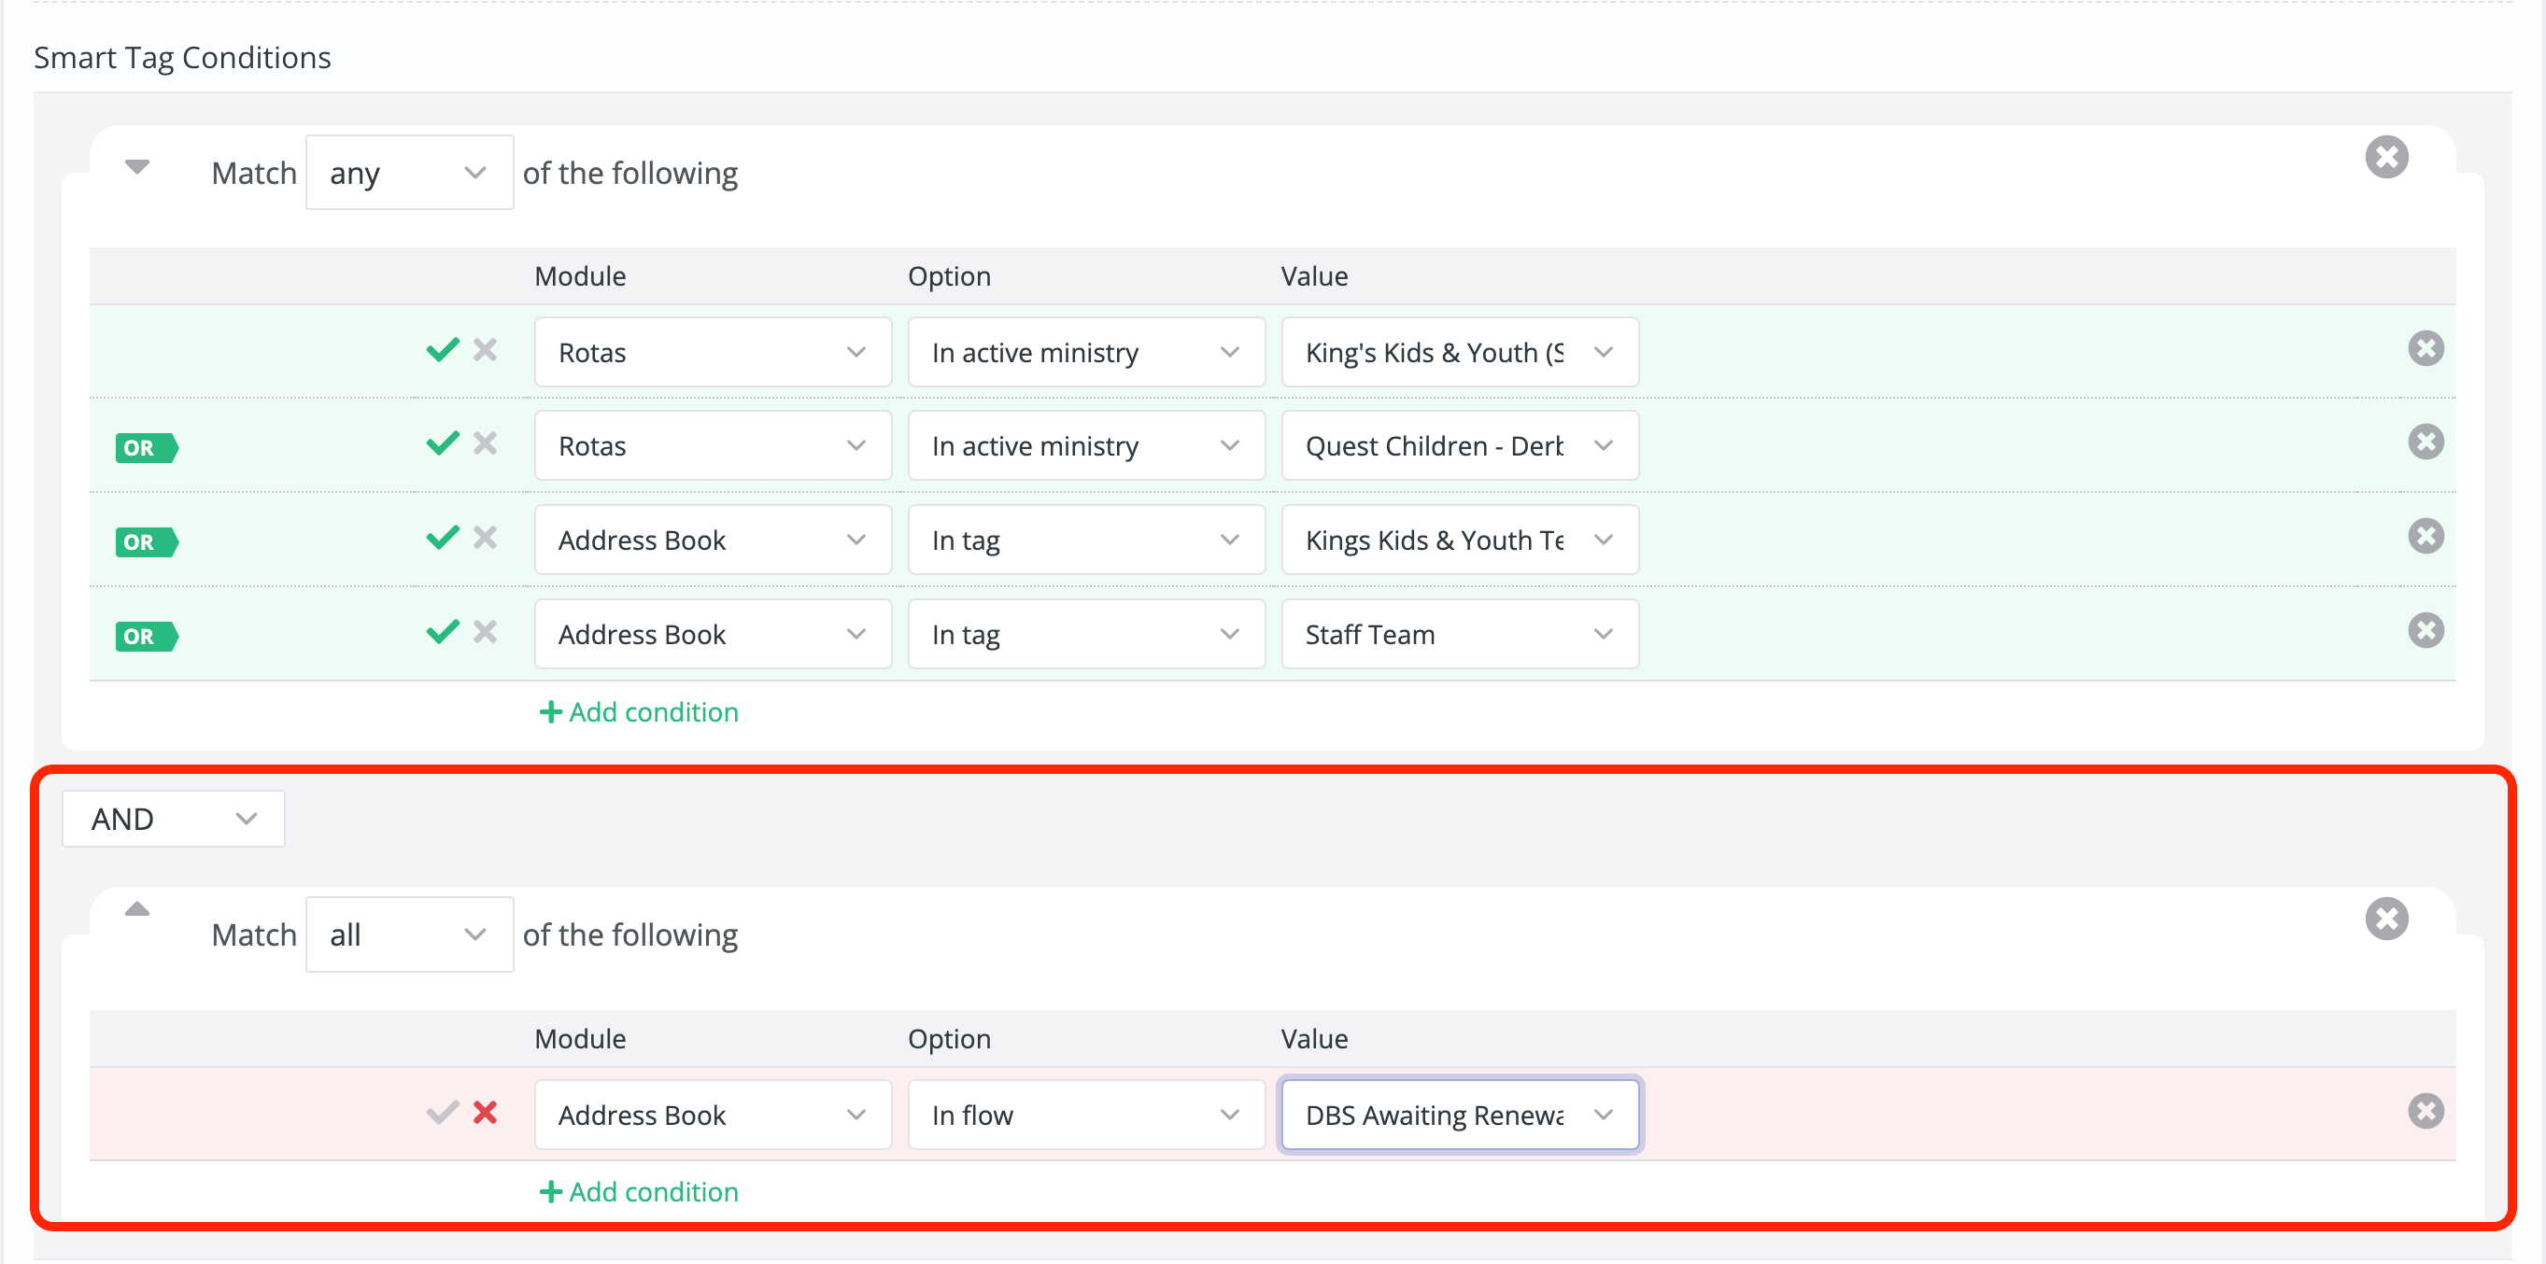This screenshot has width=2546, height=1264.
Task: Open 'In tag' option in Kings Kids Team row
Action: coord(1086,541)
